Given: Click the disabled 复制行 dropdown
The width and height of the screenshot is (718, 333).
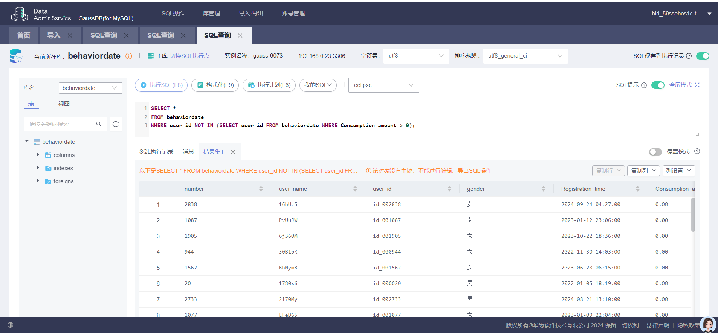Looking at the screenshot, I should (x=608, y=171).
